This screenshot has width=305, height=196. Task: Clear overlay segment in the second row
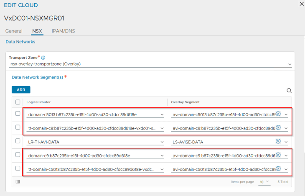tap(278, 128)
